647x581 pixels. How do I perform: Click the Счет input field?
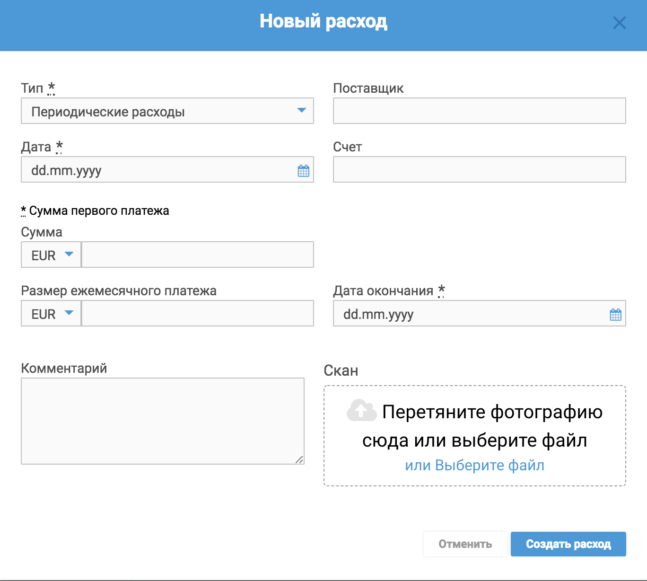point(480,169)
